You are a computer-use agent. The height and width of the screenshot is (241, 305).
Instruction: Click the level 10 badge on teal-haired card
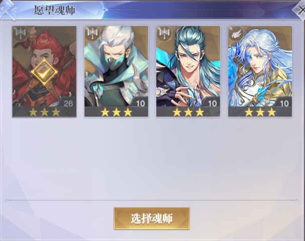[x=212, y=103]
